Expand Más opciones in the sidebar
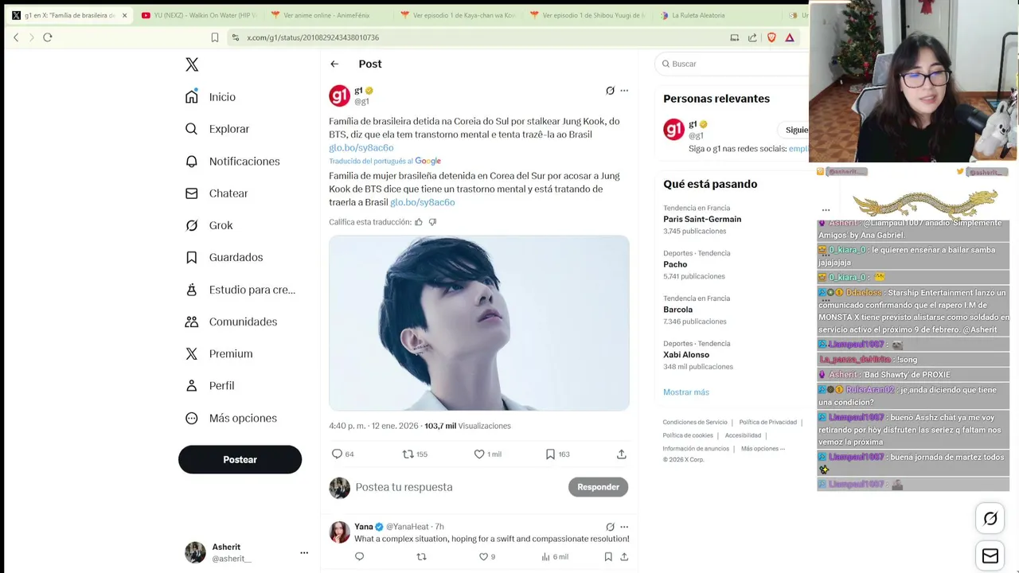The width and height of the screenshot is (1019, 573). pos(231,418)
